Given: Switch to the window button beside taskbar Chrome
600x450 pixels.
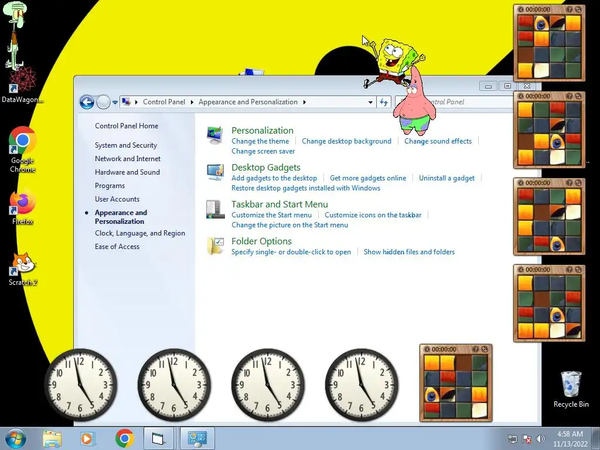Looking at the screenshot, I should [158, 438].
